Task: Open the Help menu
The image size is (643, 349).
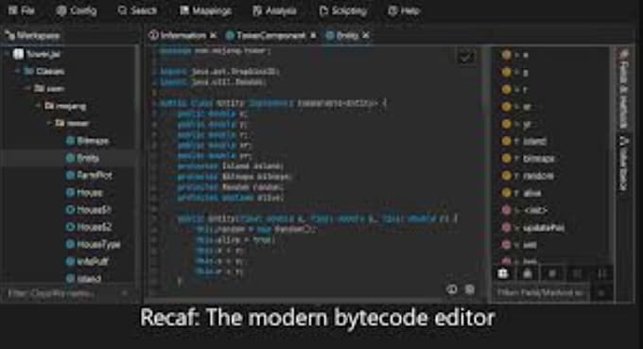Action: 404,10
